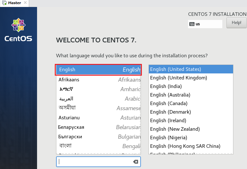
Task: Click the CentOS logo in the sidebar
Action: 18,30
